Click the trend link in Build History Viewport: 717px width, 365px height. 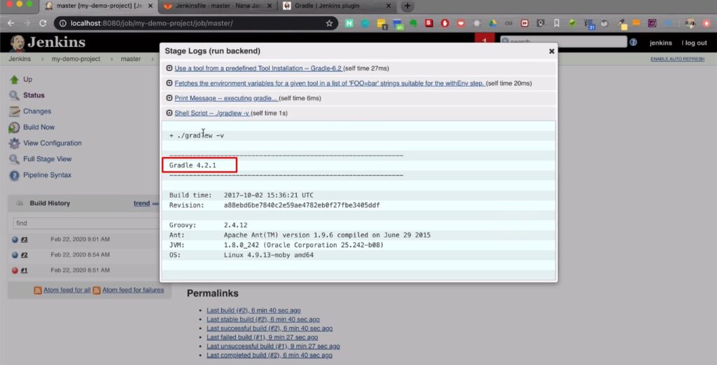[141, 204]
